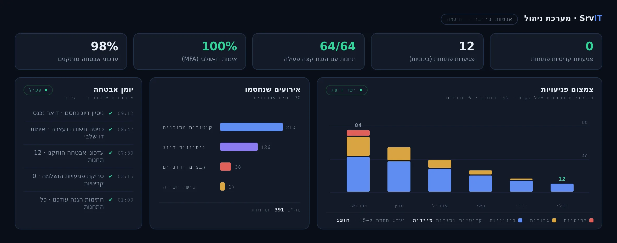Open the '0' open critical vulnerabilities card
This screenshot has width=617, height=243.
546,51
